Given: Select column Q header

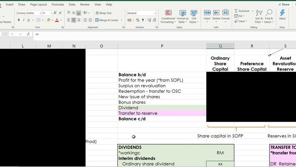Looking at the screenshot, I should [220, 46].
